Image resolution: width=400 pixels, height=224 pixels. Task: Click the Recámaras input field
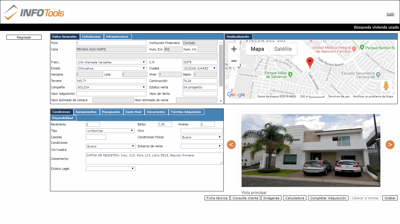pyautogui.click(x=93, y=124)
